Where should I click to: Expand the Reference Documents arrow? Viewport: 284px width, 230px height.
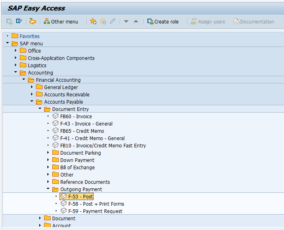[48, 181]
